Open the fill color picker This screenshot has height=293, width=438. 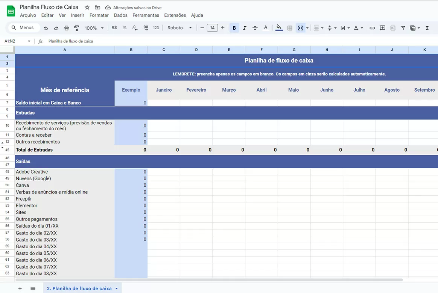(279, 27)
